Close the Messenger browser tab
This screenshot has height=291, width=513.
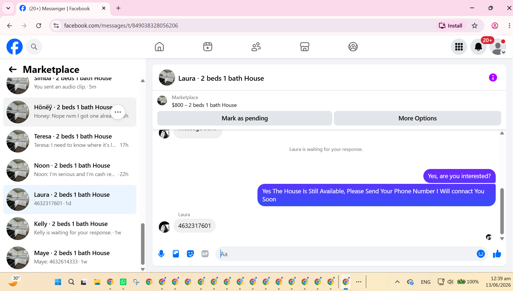104,8
